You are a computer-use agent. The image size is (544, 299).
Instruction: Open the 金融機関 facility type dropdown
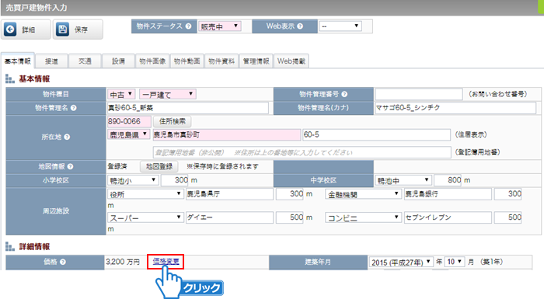(363, 194)
